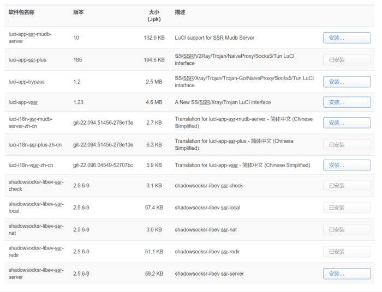Image resolution: width=382 pixels, height=292 pixels.
Task: Install the luci-i18n-vssr-zh-cn translation
Action: pyautogui.click(x=347, y=165)
